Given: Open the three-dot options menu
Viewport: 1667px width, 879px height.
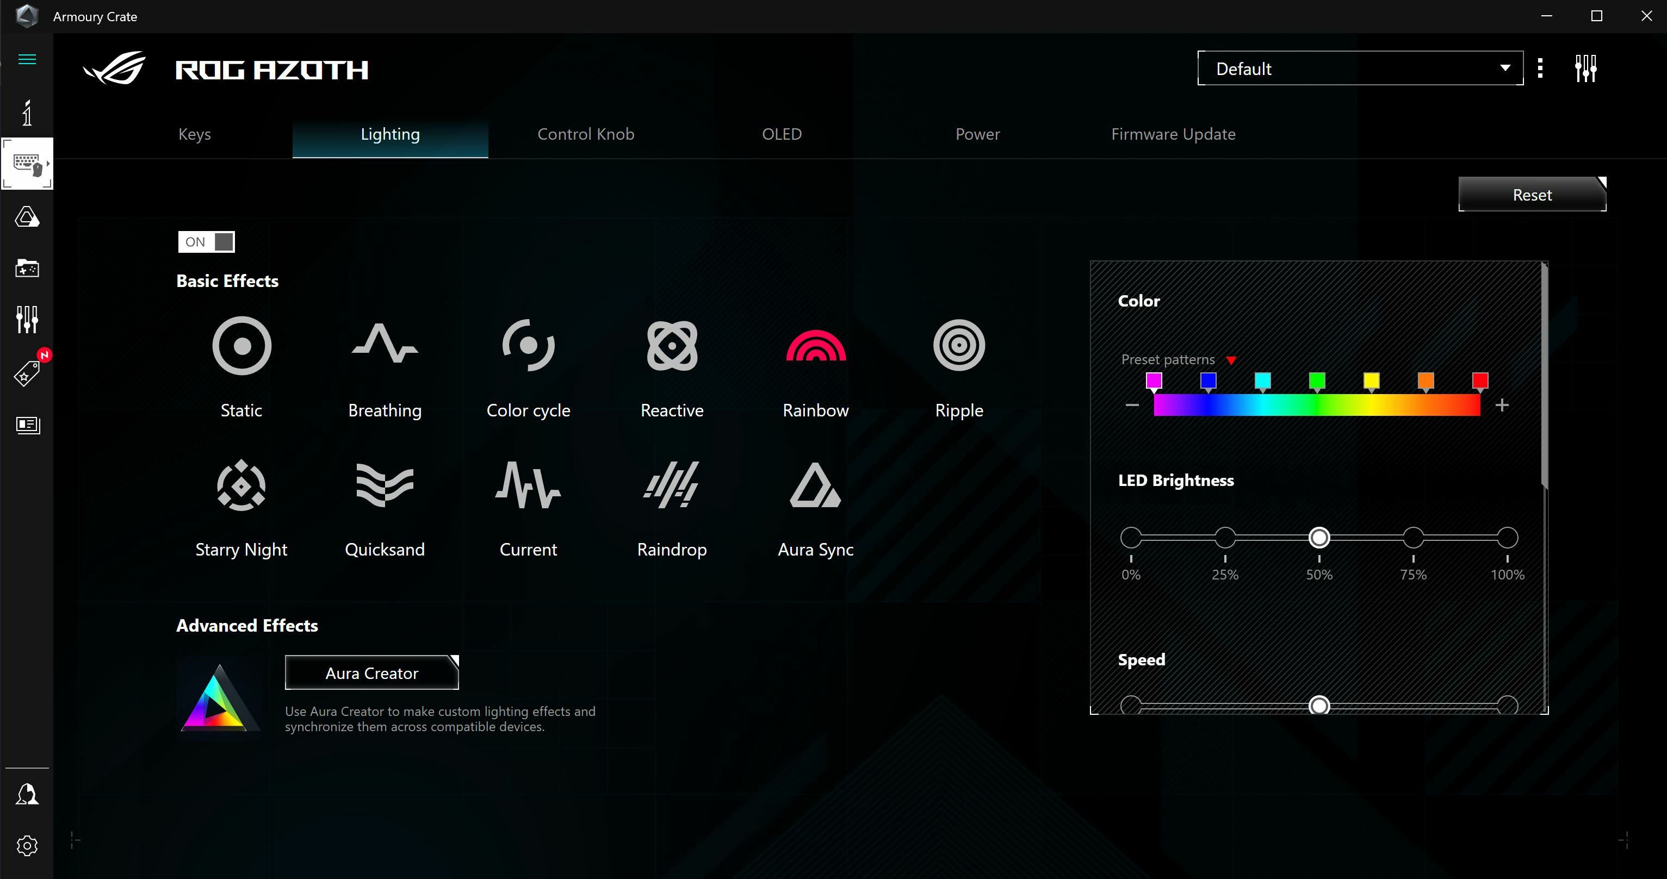Looking at the screenshot, I should pyautogui.click(x=1540, y=68).
